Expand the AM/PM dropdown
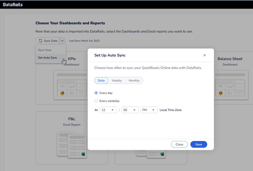The width and height of the screenshot is (253, 171). 149,110
